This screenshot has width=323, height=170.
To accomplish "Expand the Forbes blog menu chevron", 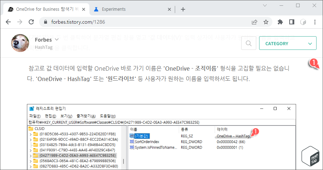I will click(57, 39).
